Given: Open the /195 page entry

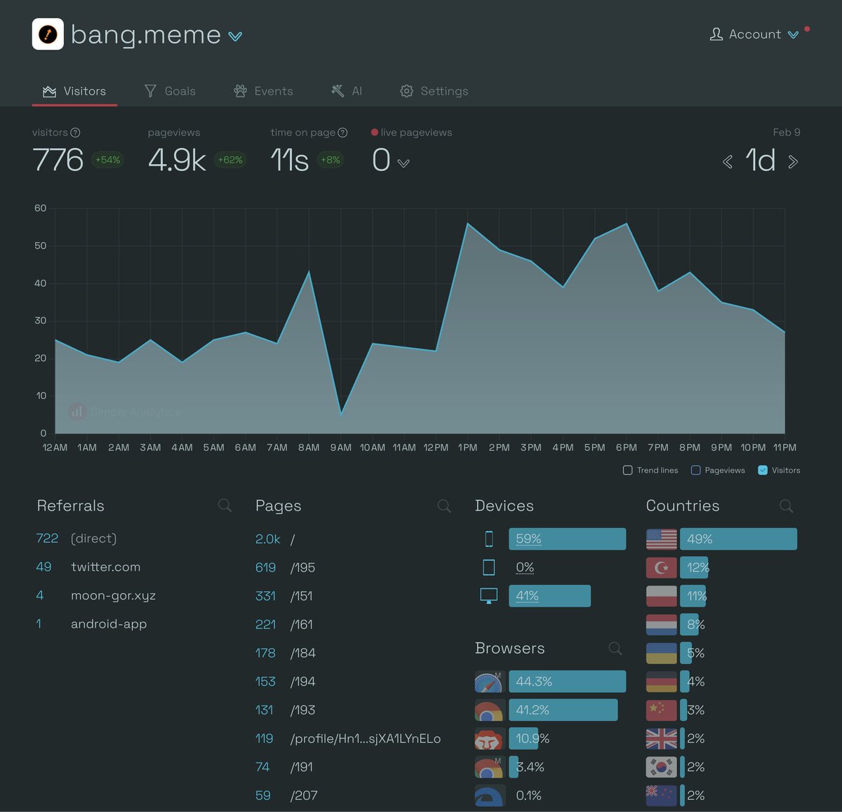Looking at the screenshot, I should [x=302, y=567].
